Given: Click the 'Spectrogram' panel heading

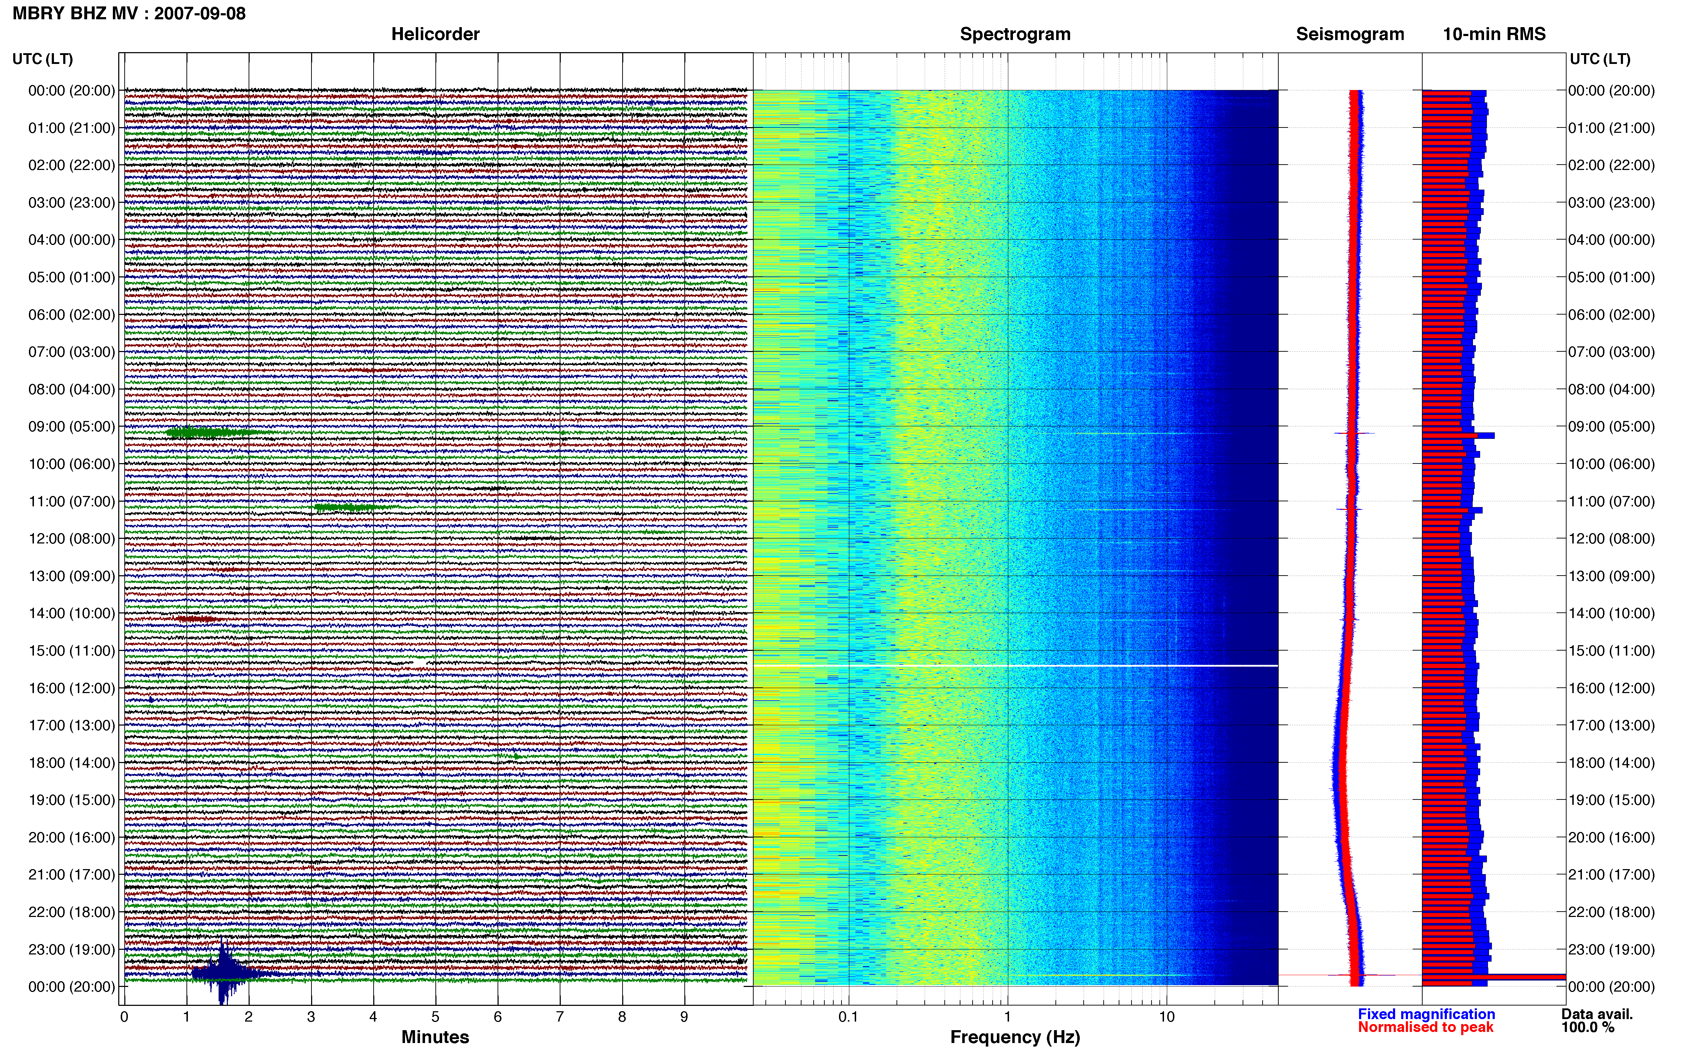Looking at the screenshot, I should click(1015, 34).
